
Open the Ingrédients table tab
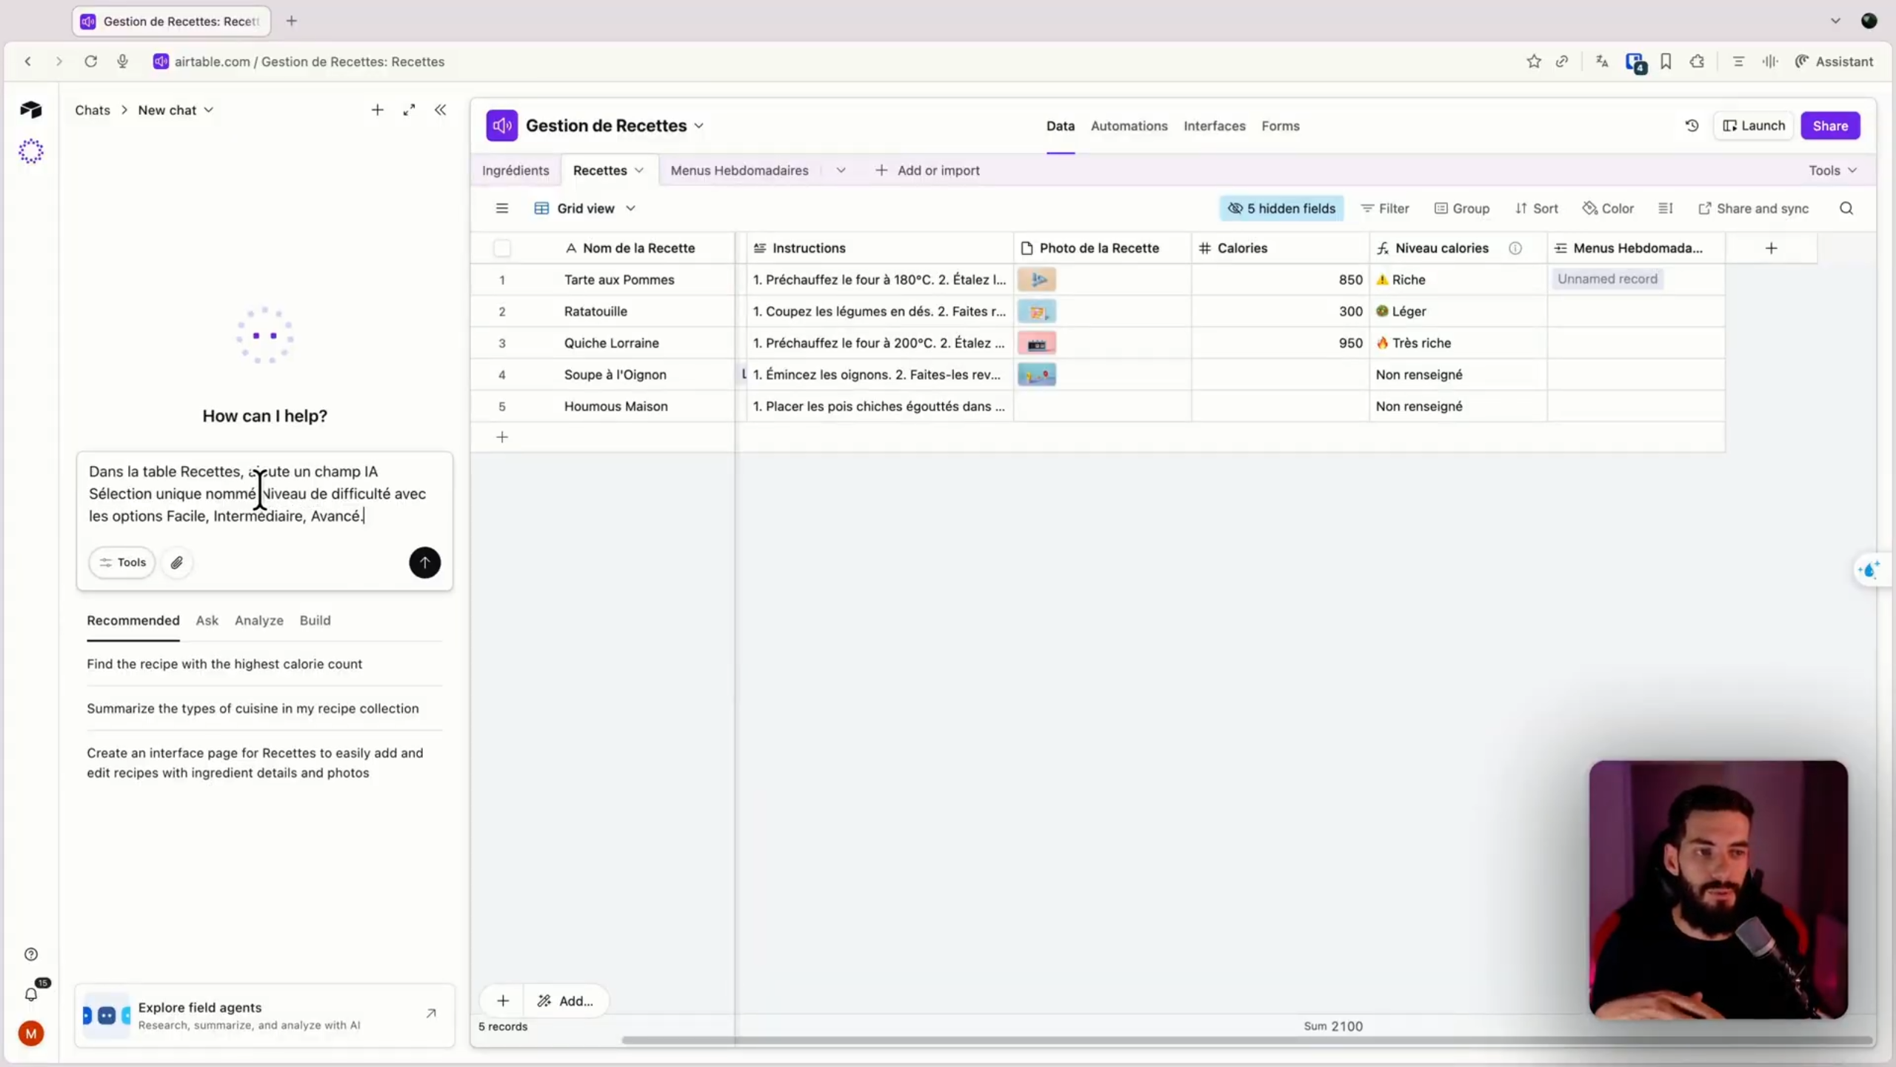[515, 170]
